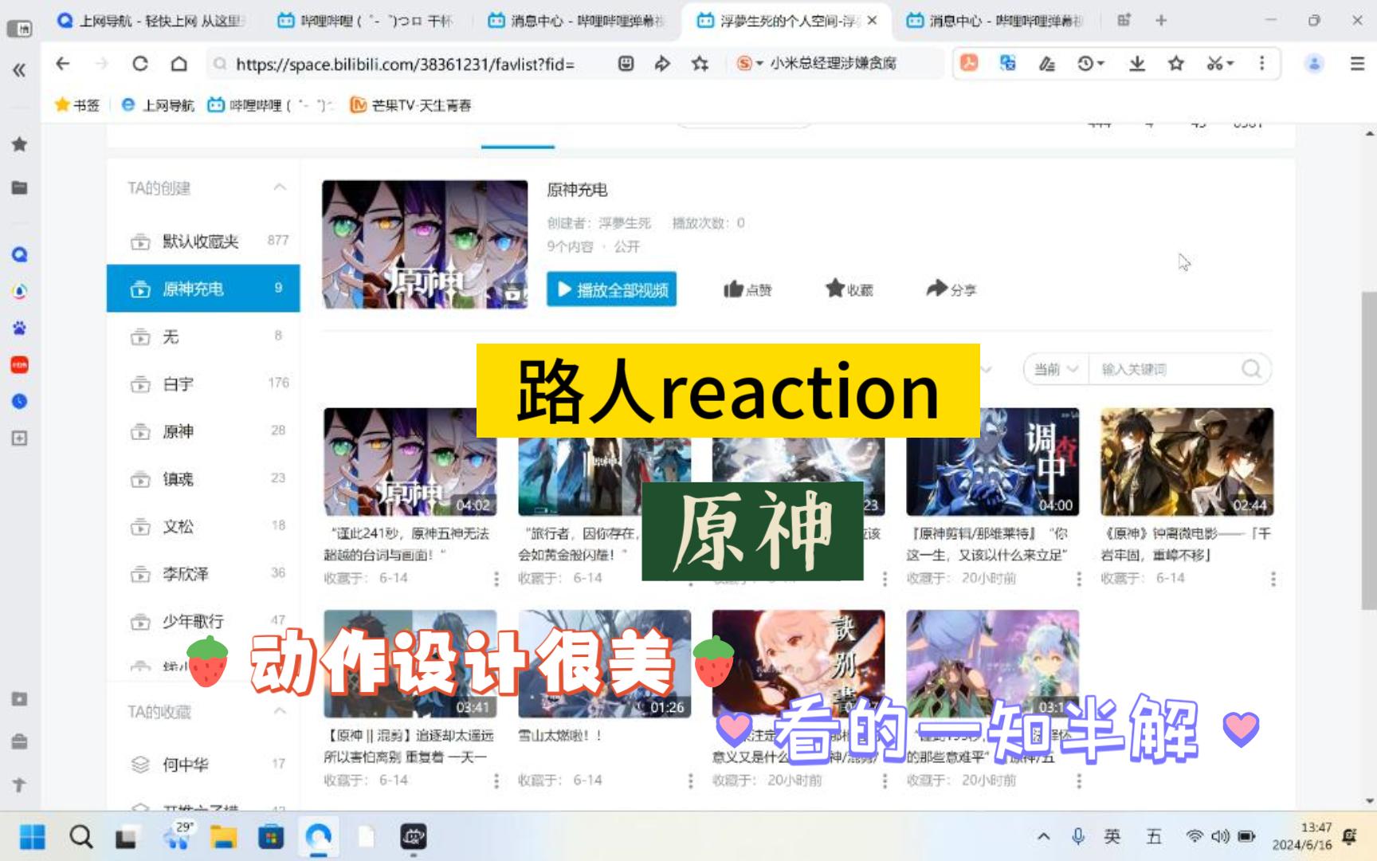Open Windows Start menu

click(x=33, y=837)
